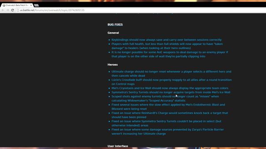This screenshot has height=149, width=266.
Task: Click the BUG FIXES heading
Action: [115, 24]
